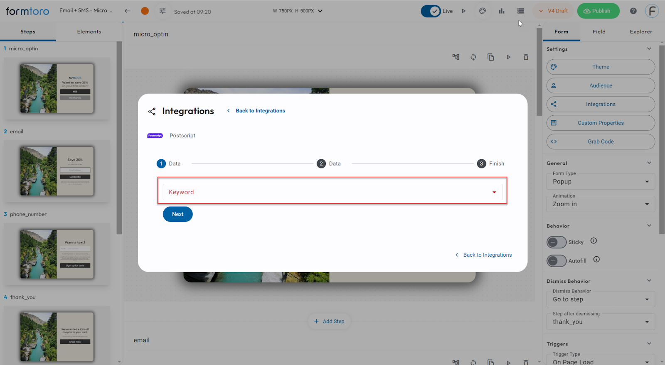
Task: Preview the micro_optin step with play icon
Action: [x=508, y=57]
